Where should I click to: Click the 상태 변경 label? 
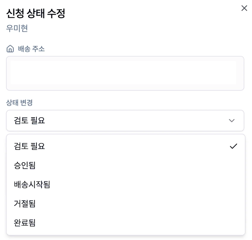click(x=19, y=102)
